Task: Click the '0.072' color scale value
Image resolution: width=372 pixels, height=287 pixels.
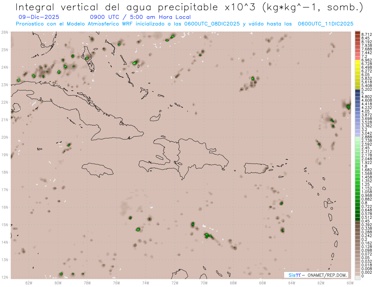Action: tap(366, 254)
